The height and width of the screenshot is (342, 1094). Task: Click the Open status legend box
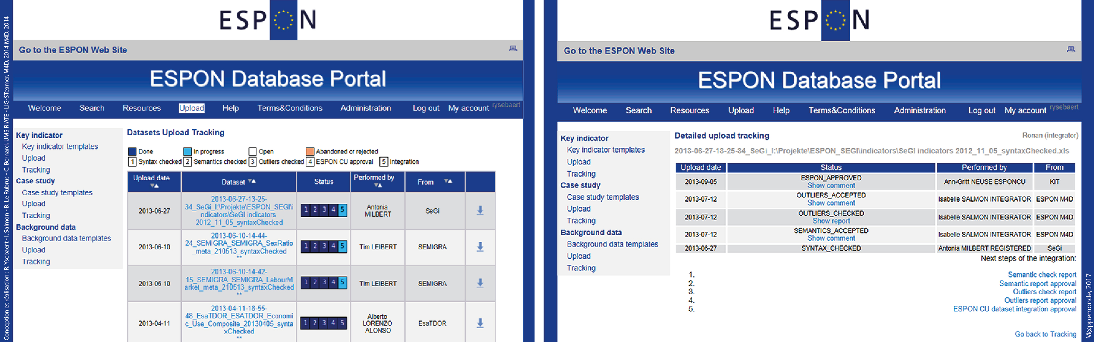coord(253,151)
